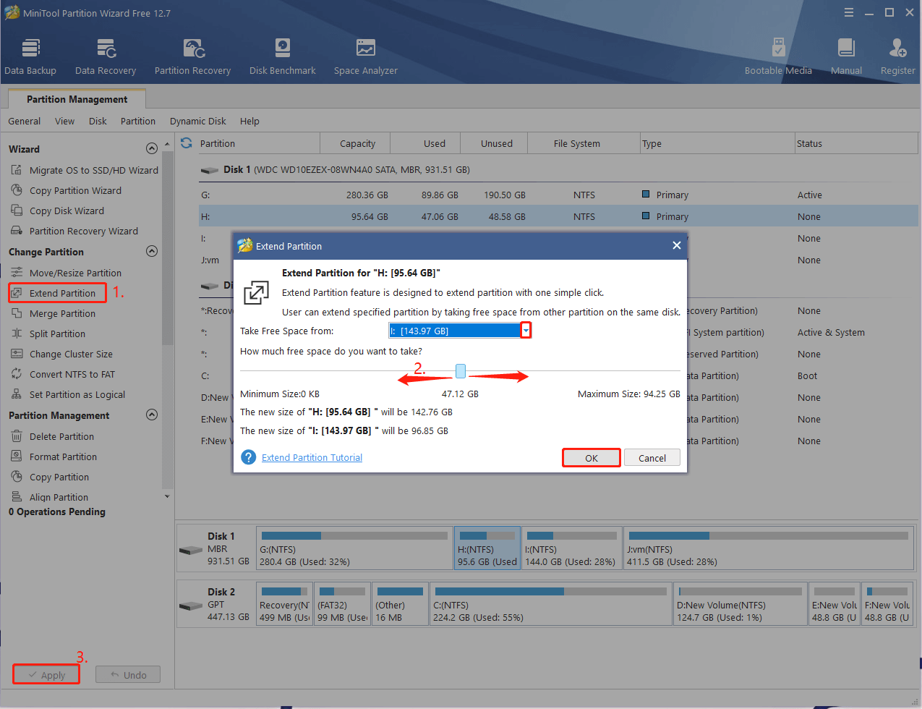The image size is (922, 709).
Task: Select Migrate OS to SSD/HD Wizard
Action: click(85, 170)
